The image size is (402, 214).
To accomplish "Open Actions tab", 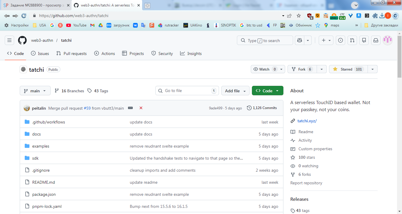I will 104,53.
